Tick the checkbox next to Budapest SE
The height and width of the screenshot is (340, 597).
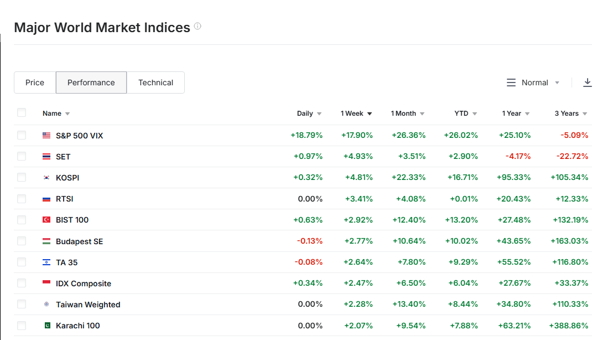click(x=22, y=241)
